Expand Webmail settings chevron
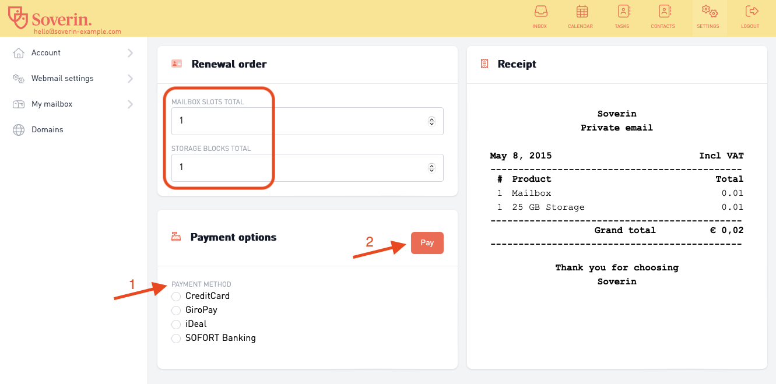776x384 pixels. tap(130, 79)
